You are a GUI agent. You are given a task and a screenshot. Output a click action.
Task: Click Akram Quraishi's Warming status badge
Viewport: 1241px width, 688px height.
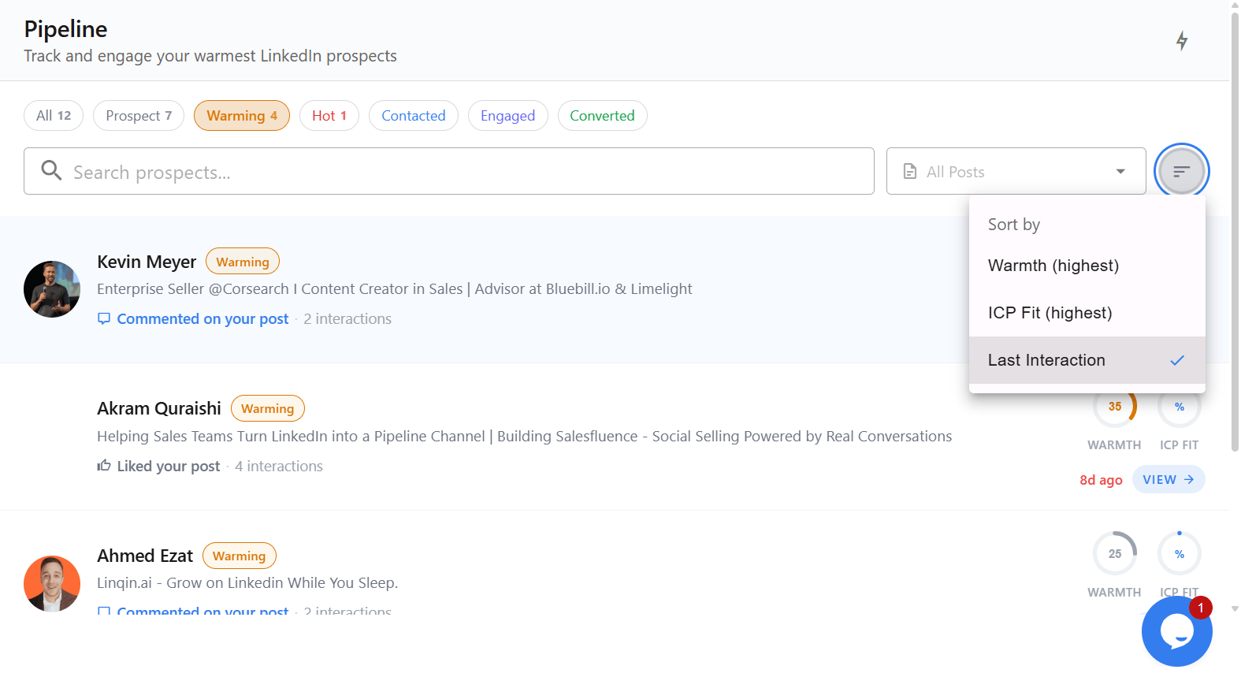268,408
